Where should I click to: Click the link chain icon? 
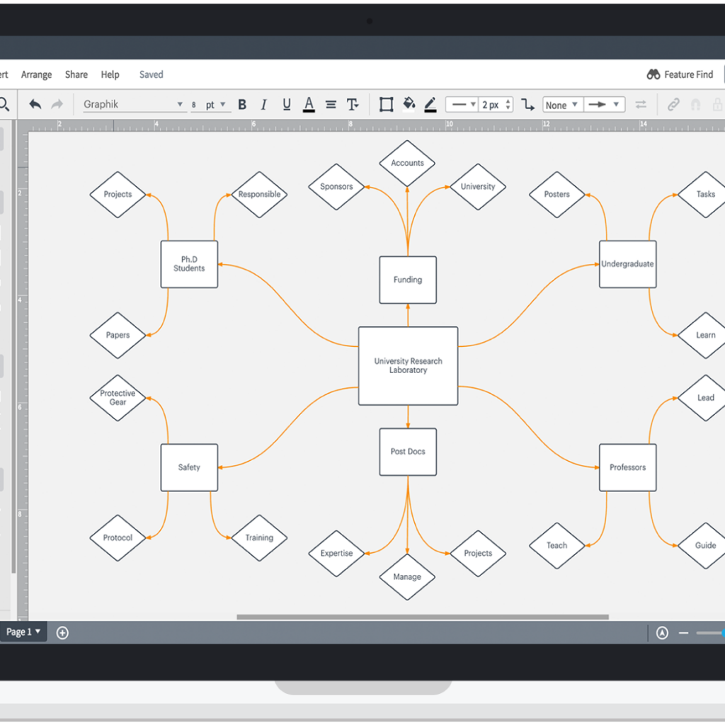tap(673, 105)
